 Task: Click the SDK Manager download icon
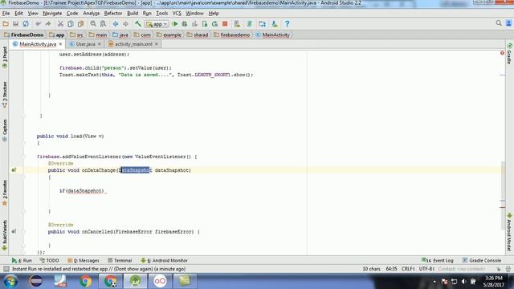coord(275,24)
